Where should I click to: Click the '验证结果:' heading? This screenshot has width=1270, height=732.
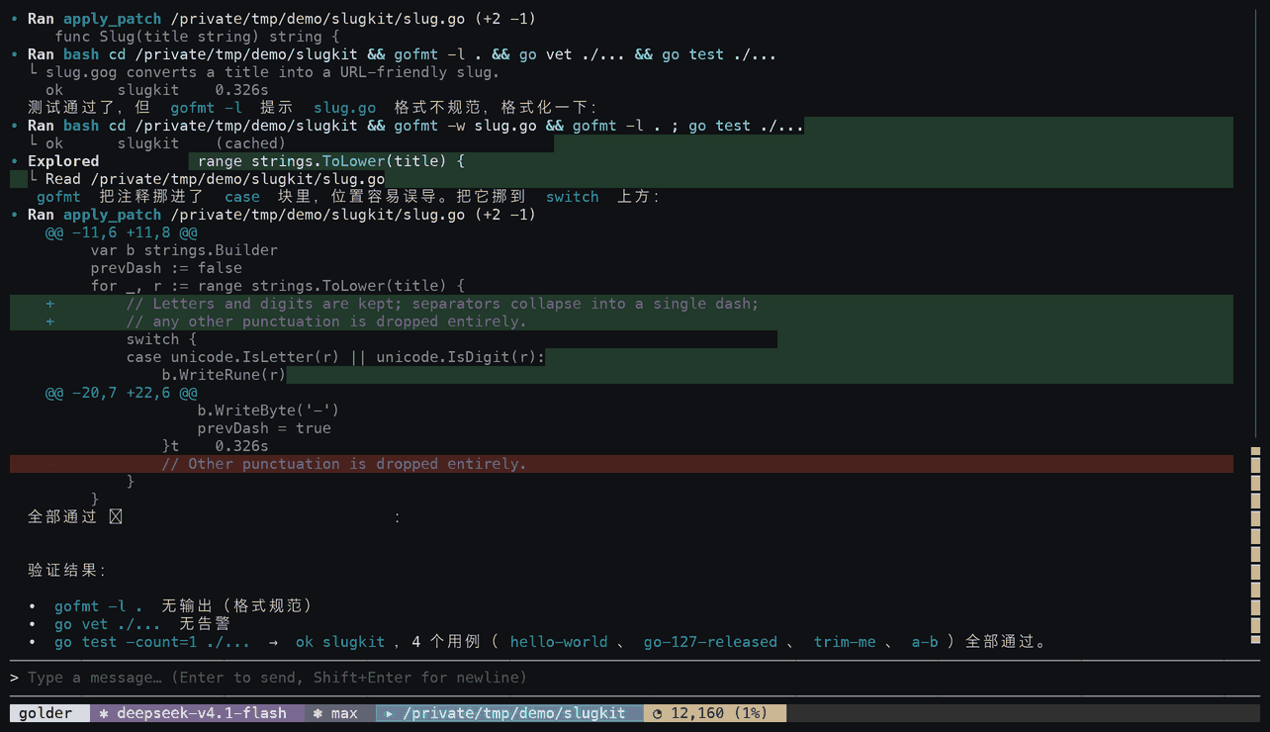coord(66,571)
